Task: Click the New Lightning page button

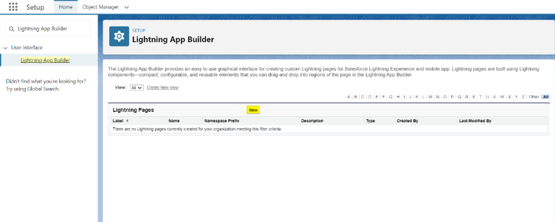Action: pyautogui.click(x=253, y=110)
